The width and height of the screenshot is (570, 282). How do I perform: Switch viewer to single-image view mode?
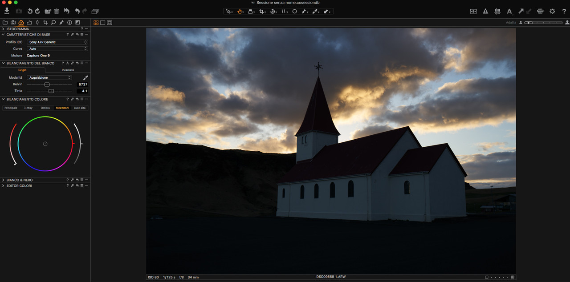pos(102,22)
